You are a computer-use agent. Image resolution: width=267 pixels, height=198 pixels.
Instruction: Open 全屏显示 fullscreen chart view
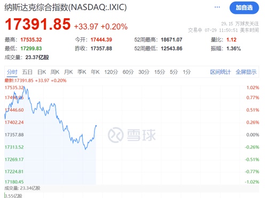(x=246, y=72)
